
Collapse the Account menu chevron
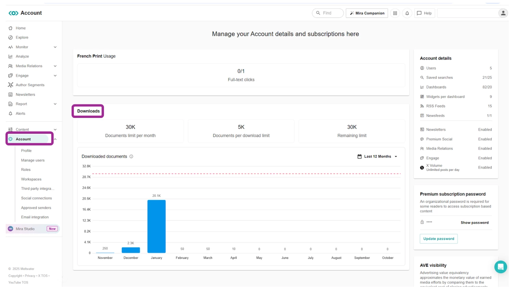pos(55,139)
